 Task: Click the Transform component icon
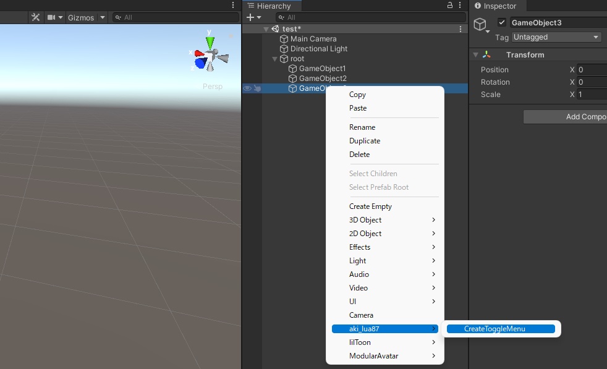click(486, 55)
